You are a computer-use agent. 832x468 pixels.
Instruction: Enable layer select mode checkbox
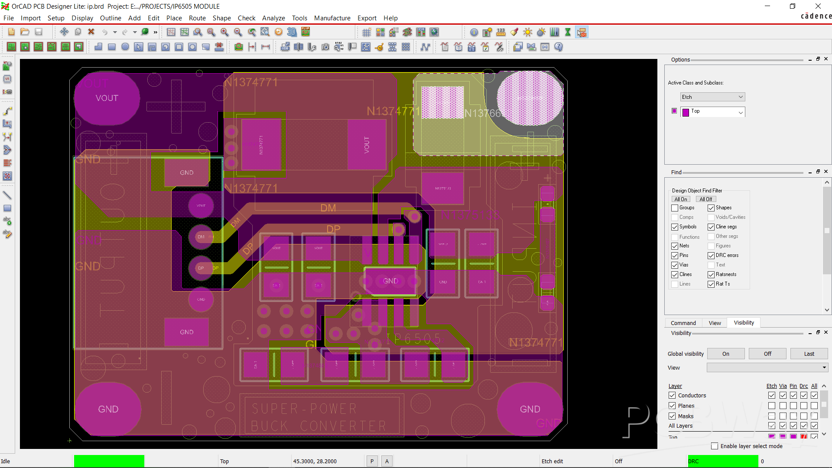pyautogui.click(x=715, y=446)
